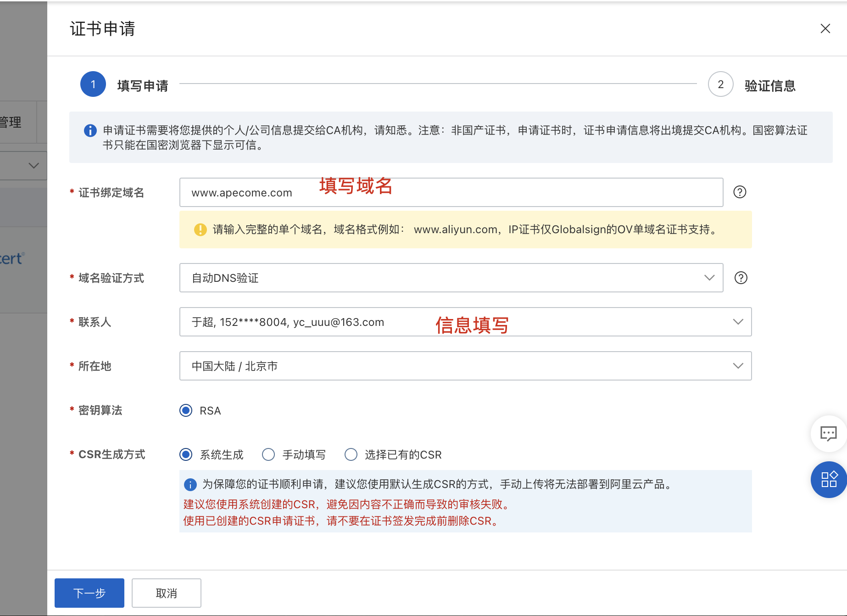Viewport: 847px width, 616px height.
Task: Click the 证书绑定域名 input field
Action: coord(451,192)
